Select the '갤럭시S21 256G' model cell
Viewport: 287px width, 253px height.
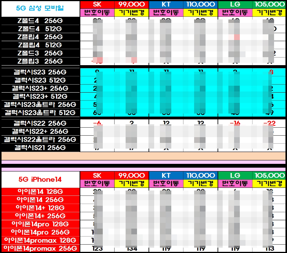coord(40,148)
